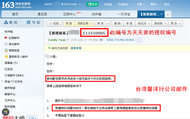190x119 pixels.
Task: Click the 回复 button
Action: 69,23
